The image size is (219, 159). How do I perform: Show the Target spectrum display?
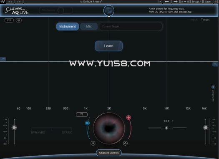(x=205, y=20)
